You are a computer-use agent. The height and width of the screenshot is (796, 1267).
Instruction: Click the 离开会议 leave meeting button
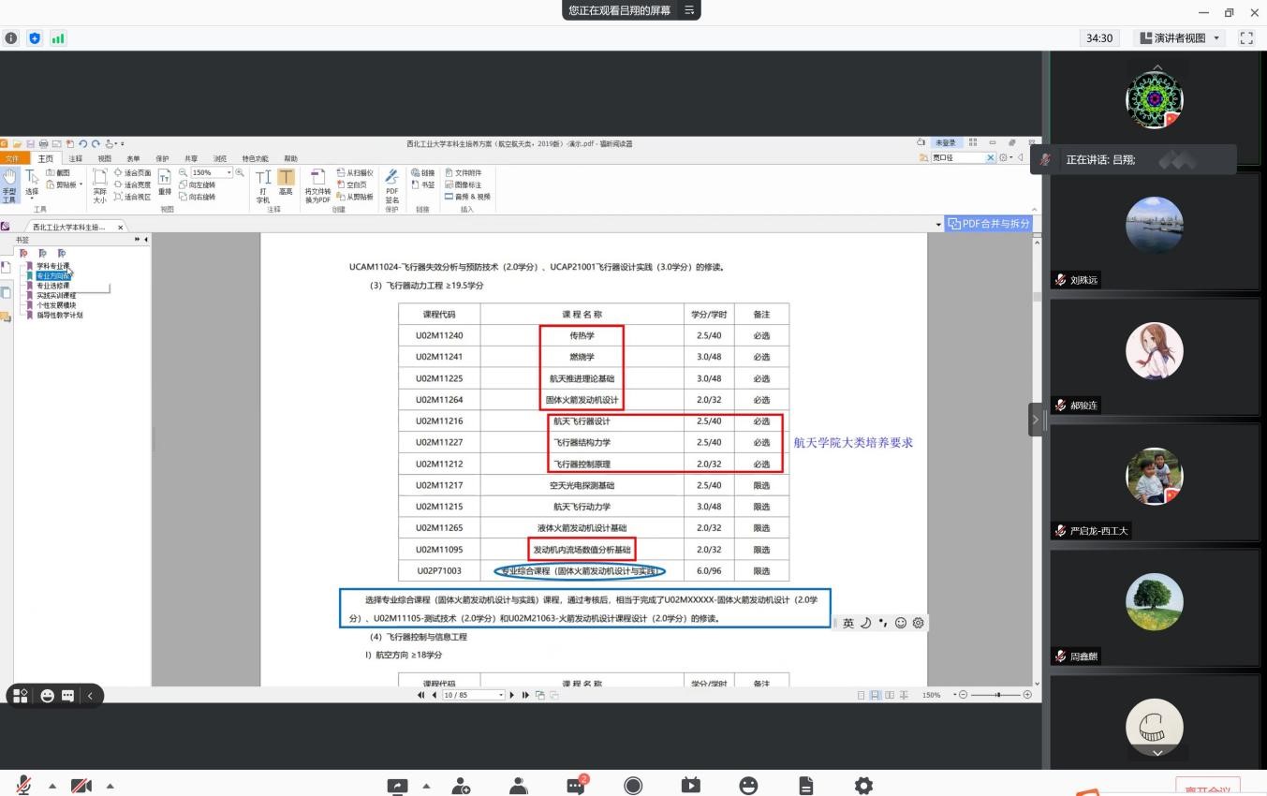[1207, 788]
